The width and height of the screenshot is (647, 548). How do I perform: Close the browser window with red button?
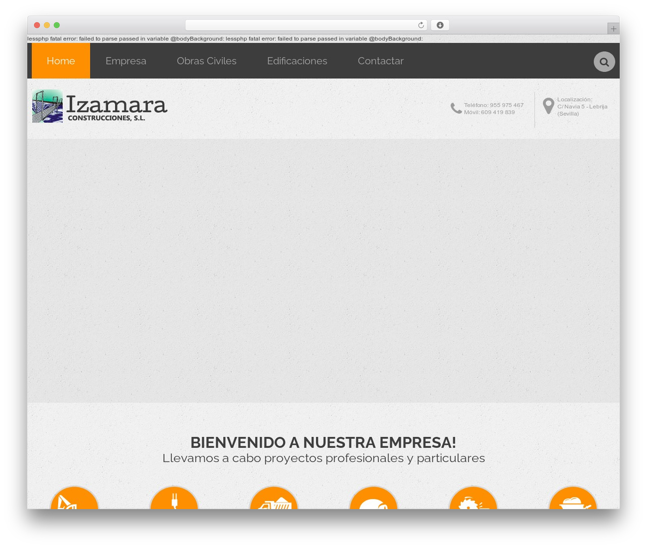click(x=37, y=25)
